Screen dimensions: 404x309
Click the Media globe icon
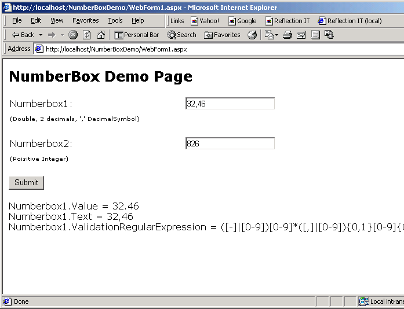pyautogui.click(x=252, y=35)
